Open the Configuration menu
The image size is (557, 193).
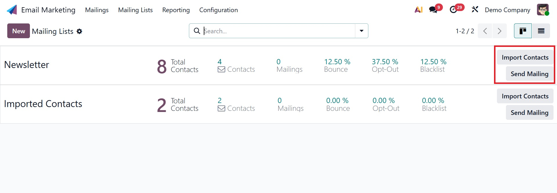coord(219,10)
